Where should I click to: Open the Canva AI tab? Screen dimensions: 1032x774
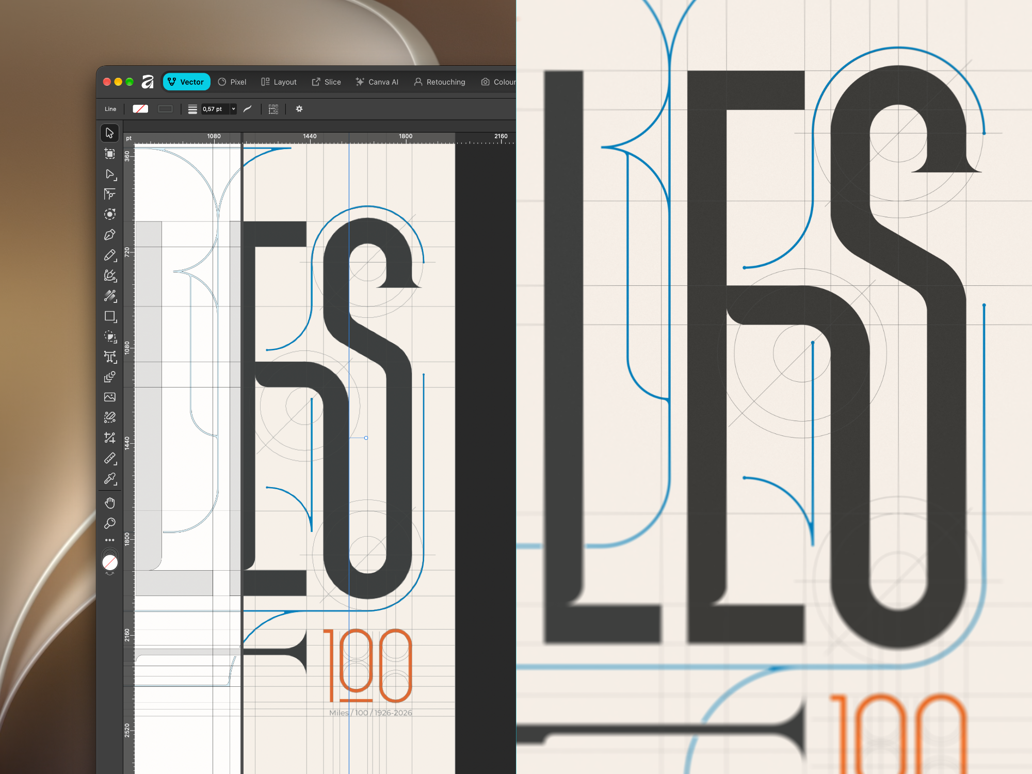click(x=377, y=82)
